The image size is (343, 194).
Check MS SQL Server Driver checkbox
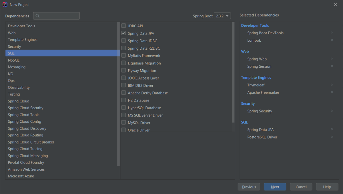[123, 115]
